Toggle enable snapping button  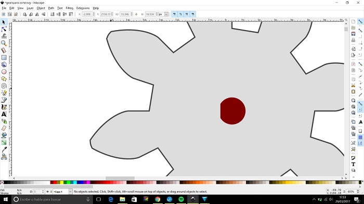click(360, 22)
